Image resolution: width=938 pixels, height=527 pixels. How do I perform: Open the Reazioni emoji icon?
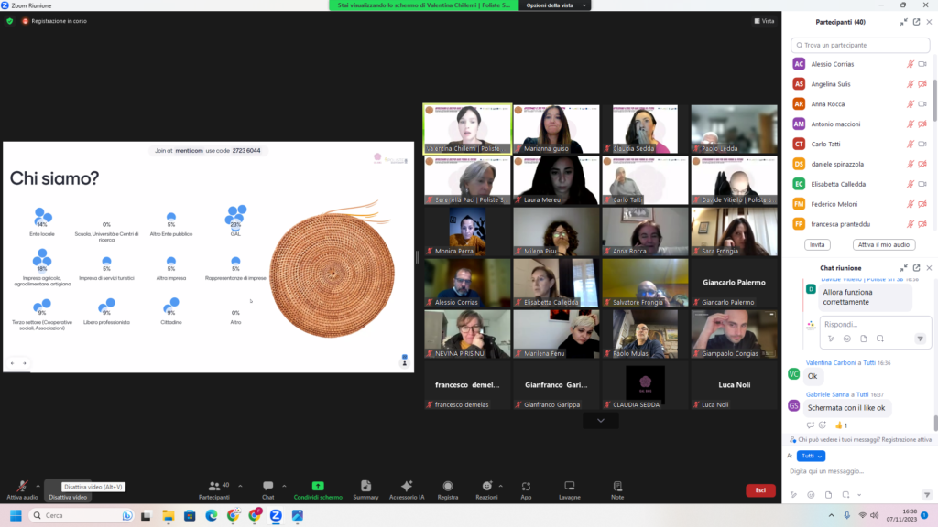tap(487, 487)
